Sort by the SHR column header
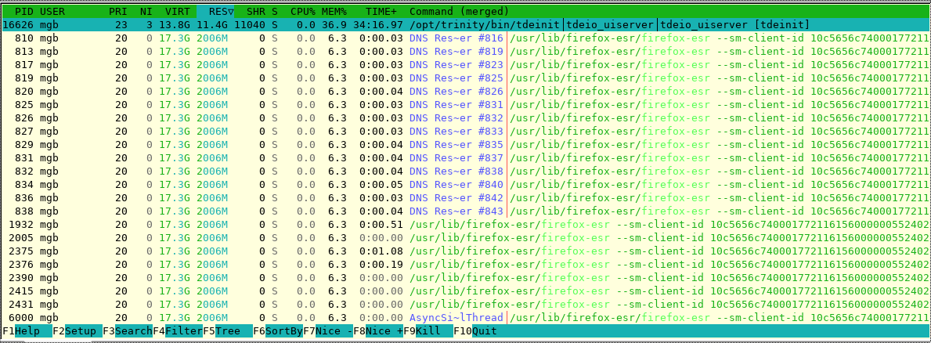The image size is (931, 343). 255,11
